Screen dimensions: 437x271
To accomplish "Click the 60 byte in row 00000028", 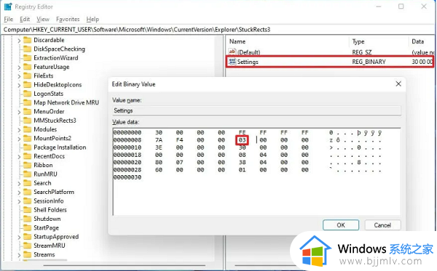I will [x=159, y=170].
